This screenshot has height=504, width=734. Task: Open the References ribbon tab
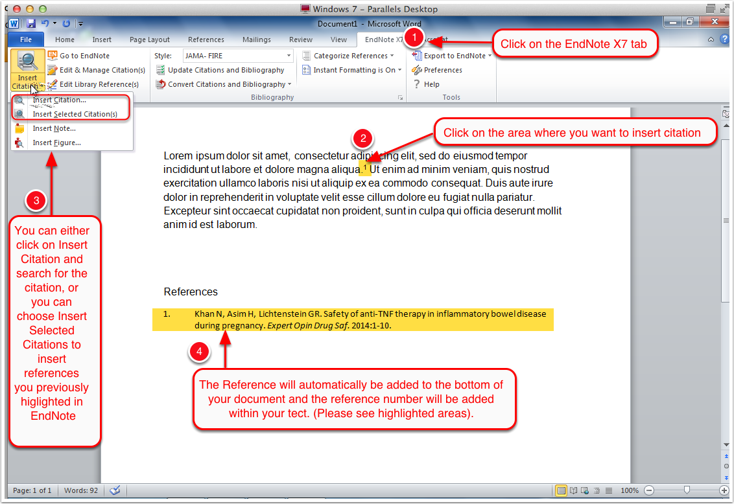point(206,40)
